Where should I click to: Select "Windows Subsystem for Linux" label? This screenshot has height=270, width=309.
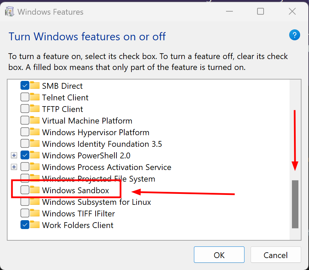coord(96,202)
